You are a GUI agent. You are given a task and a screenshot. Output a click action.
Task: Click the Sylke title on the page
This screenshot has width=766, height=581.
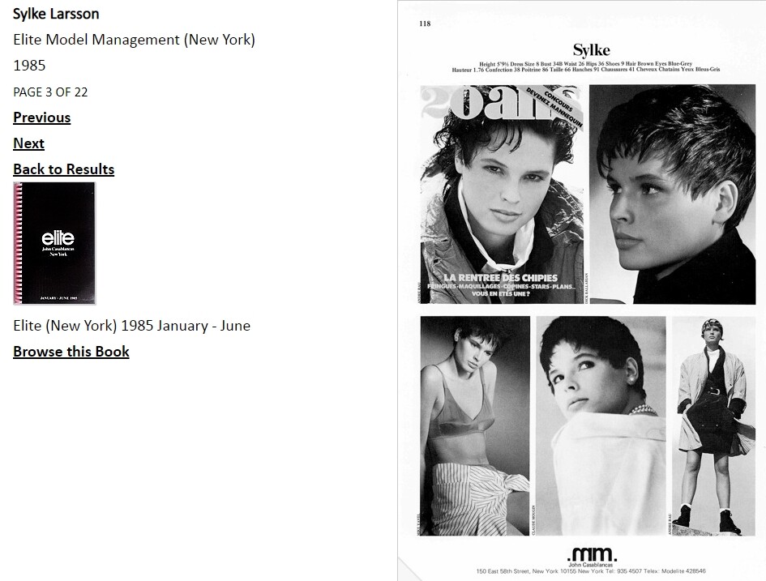(x=591, y=50)
